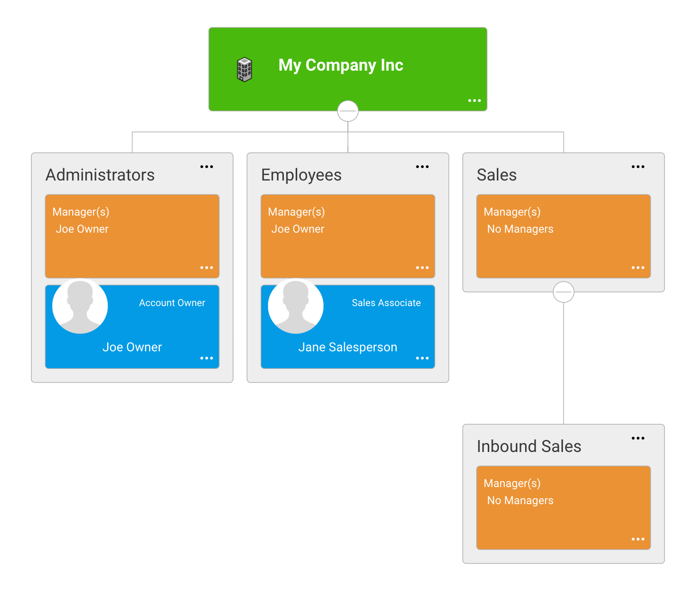Click Joe Owner's avatar picture
The image size is (694, 590).
point(80,306)
